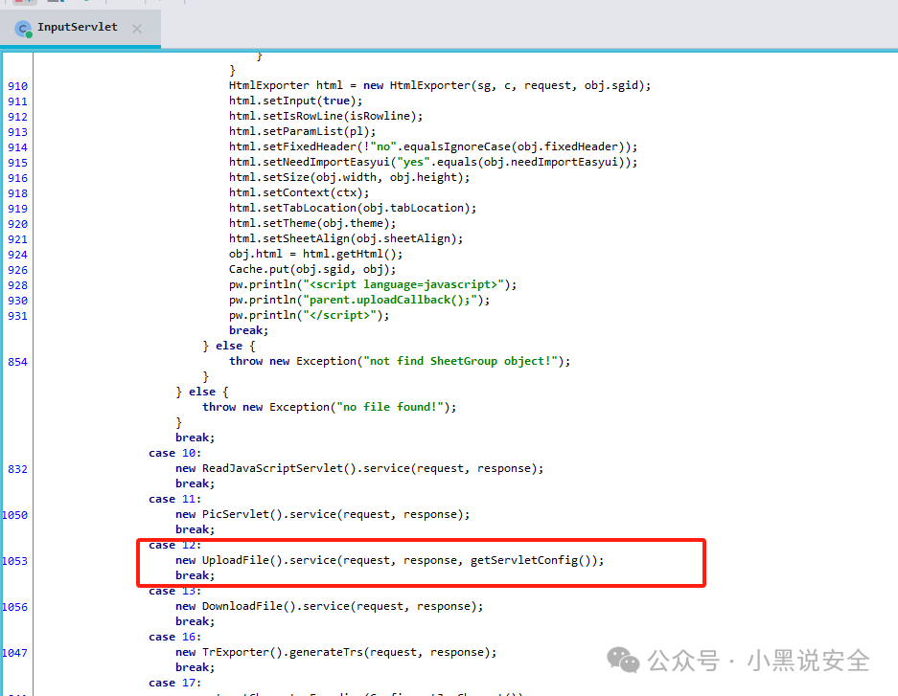Screen dimensions: 898x696
Task: Click the "no file found!" exception line
Action: pyautogui.click(x=330, y=407)
